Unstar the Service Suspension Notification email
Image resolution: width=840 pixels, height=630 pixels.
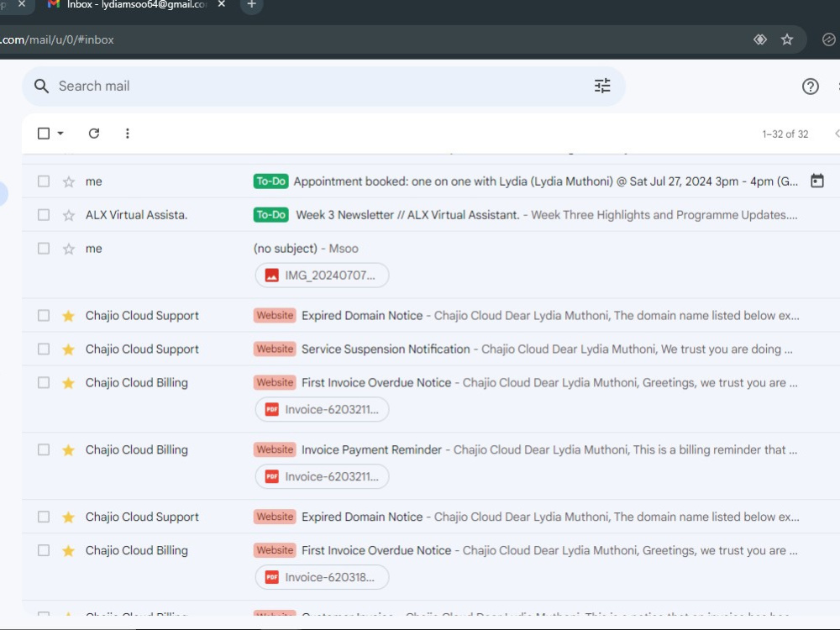[x=69, y=349]
